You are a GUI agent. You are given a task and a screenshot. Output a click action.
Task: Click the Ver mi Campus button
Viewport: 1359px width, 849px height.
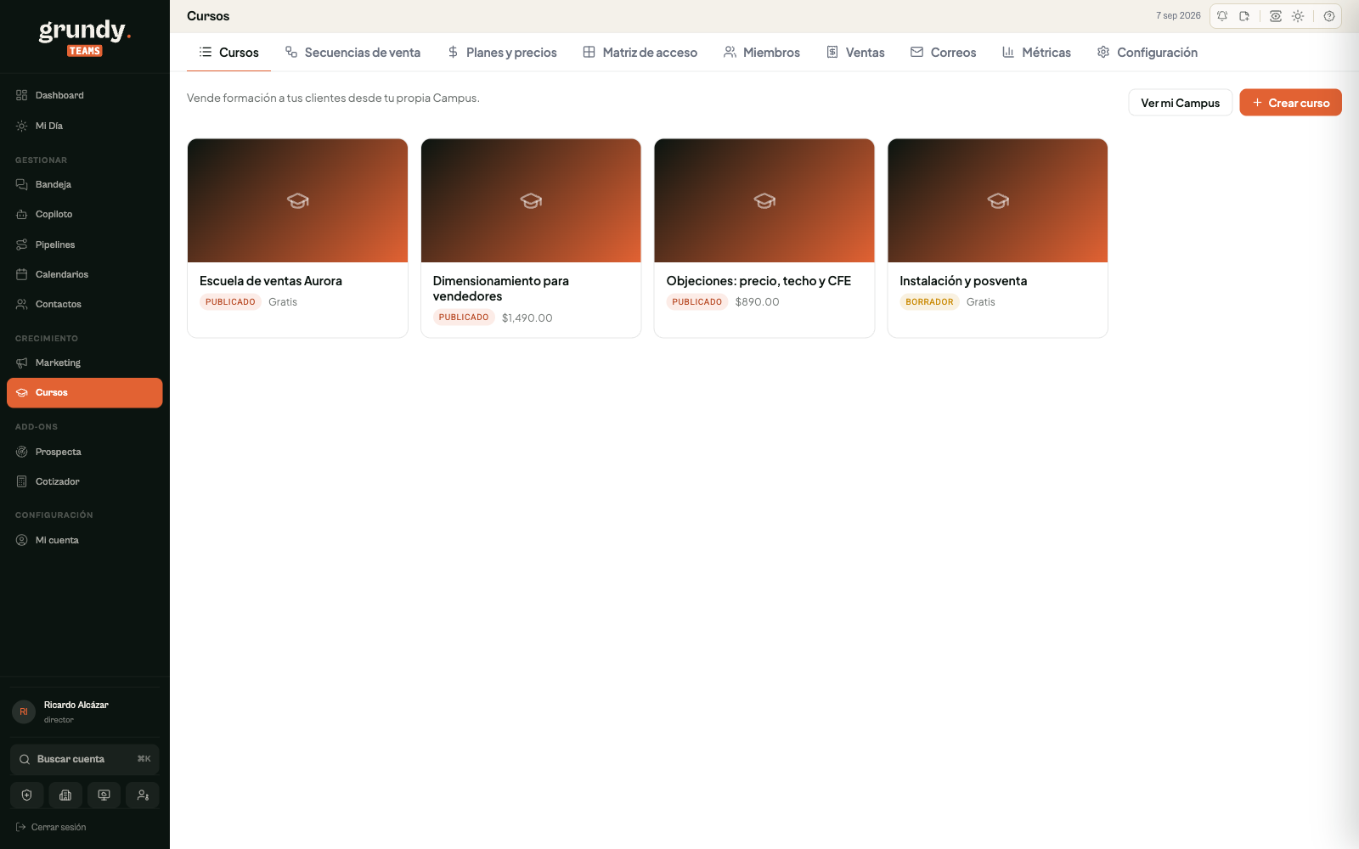tap(1180, 103)
